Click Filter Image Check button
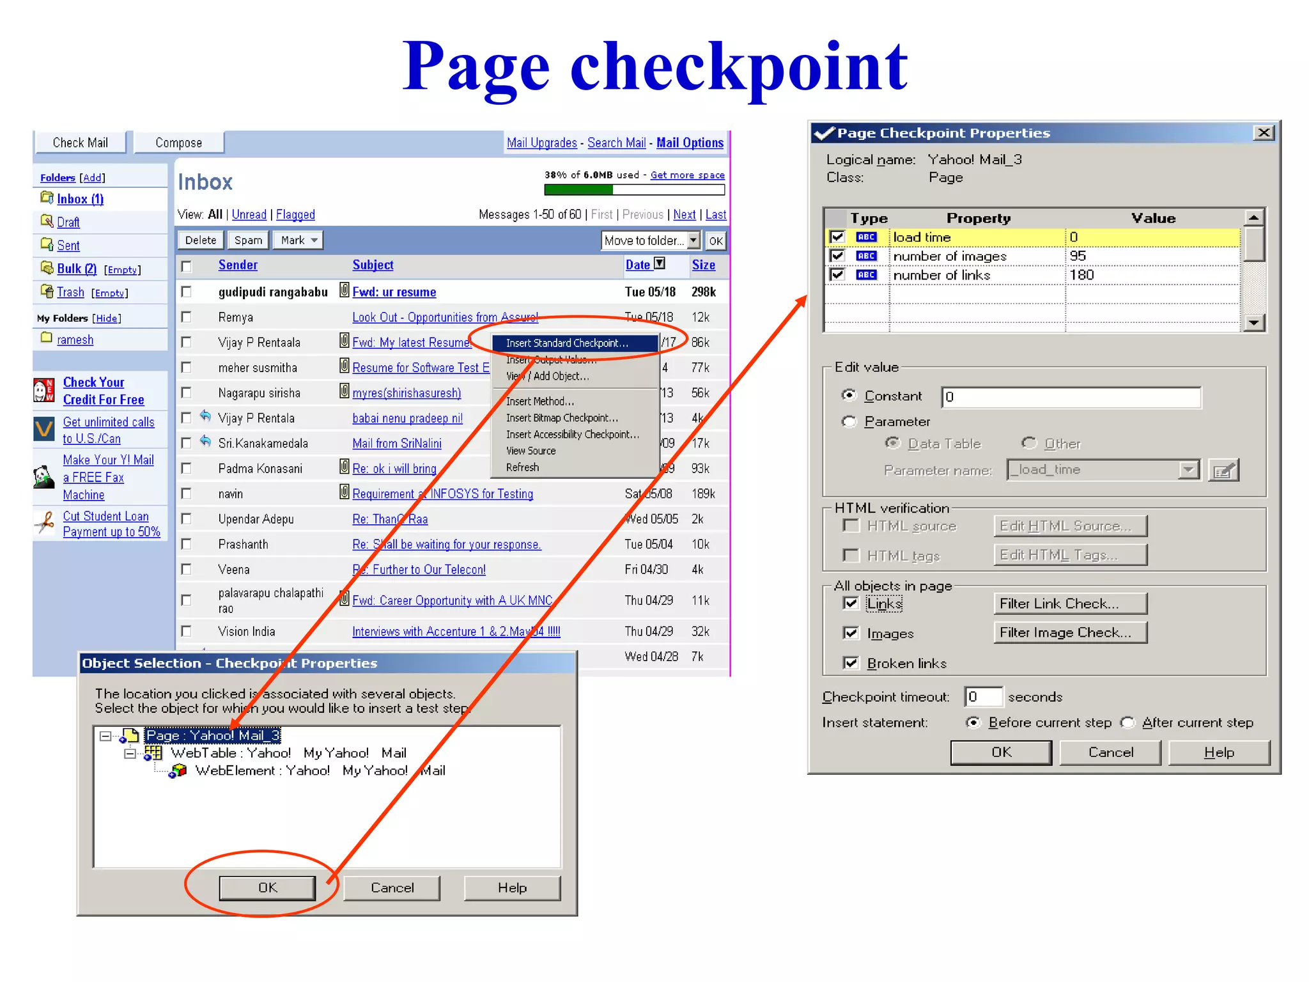1309x982 pixels. pyautogui.click(x=1071, y=632)
